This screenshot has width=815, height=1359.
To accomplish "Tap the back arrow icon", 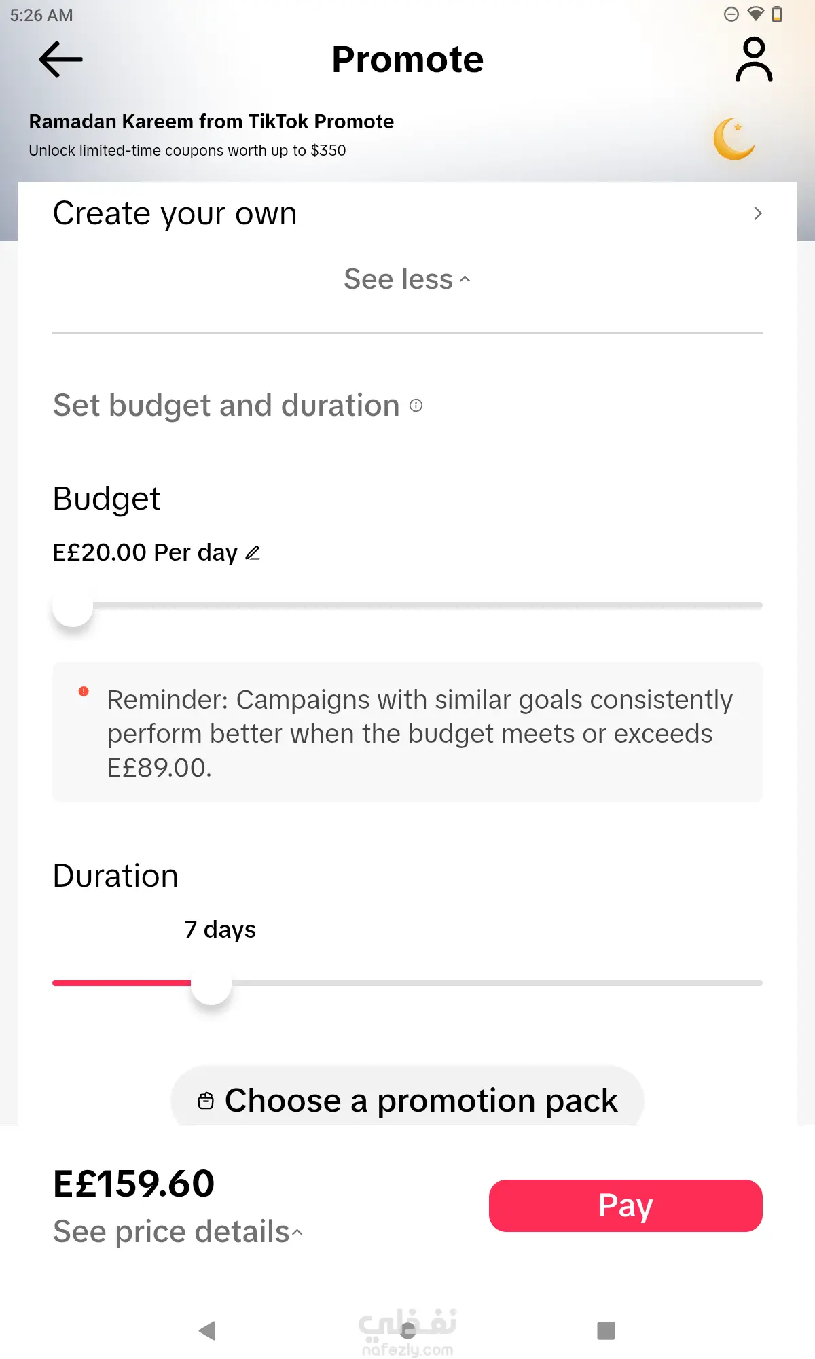I will (60, 59).
